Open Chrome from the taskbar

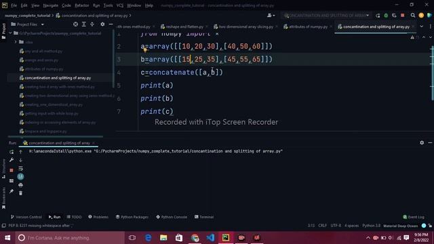(x=195, y=238)
